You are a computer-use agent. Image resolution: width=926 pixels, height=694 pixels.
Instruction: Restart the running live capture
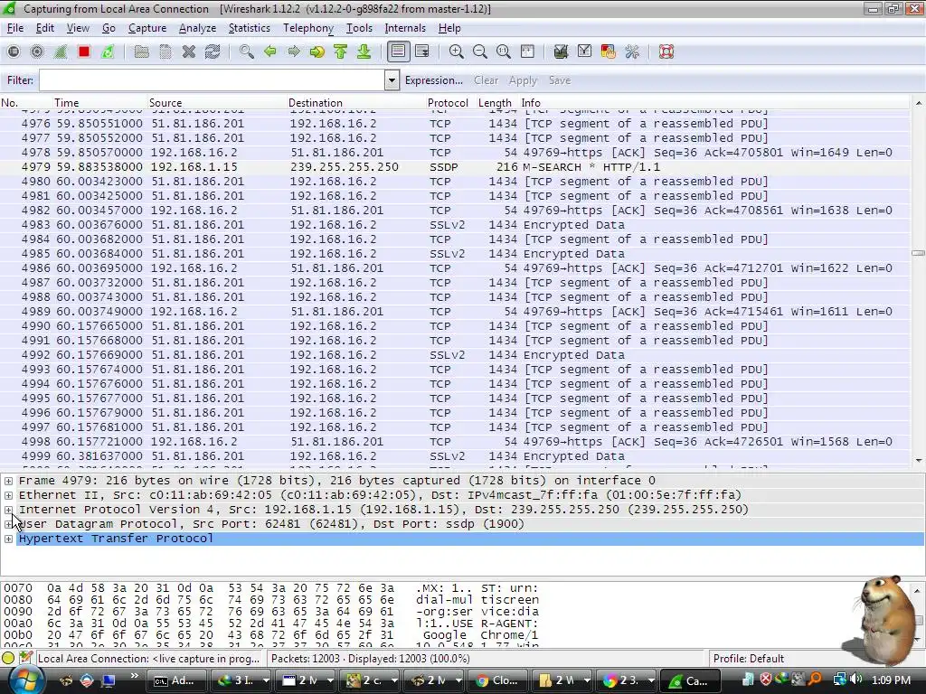pos(108,52)
